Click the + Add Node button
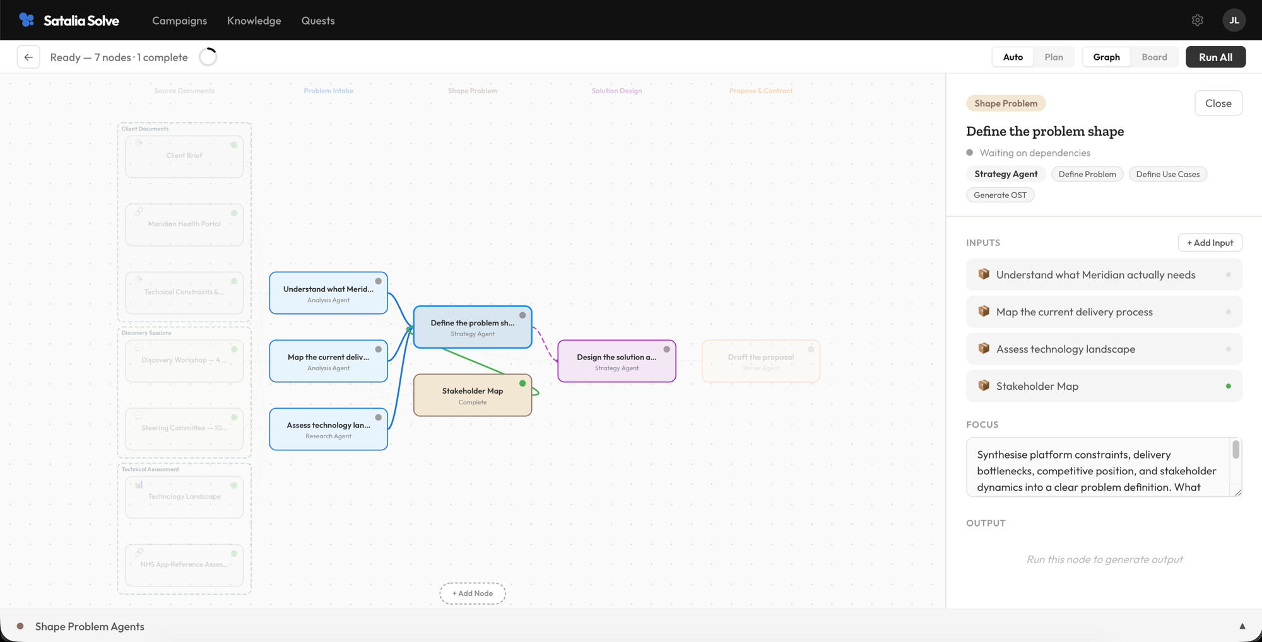Viewport: 1262px width, 642px height. tap(473, 593)
